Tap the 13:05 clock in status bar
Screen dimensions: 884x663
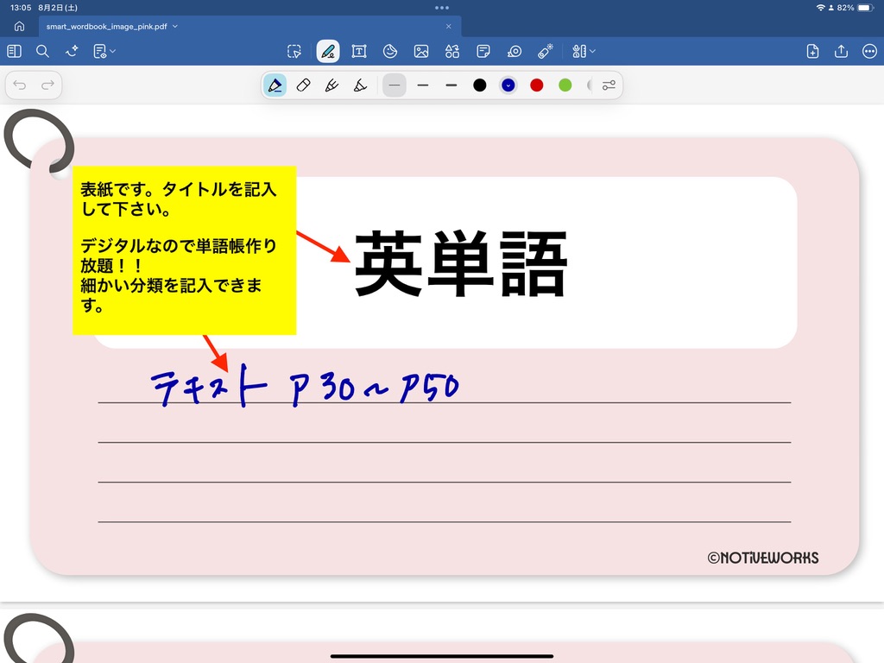pyautogui.click(x=21, y=8)
